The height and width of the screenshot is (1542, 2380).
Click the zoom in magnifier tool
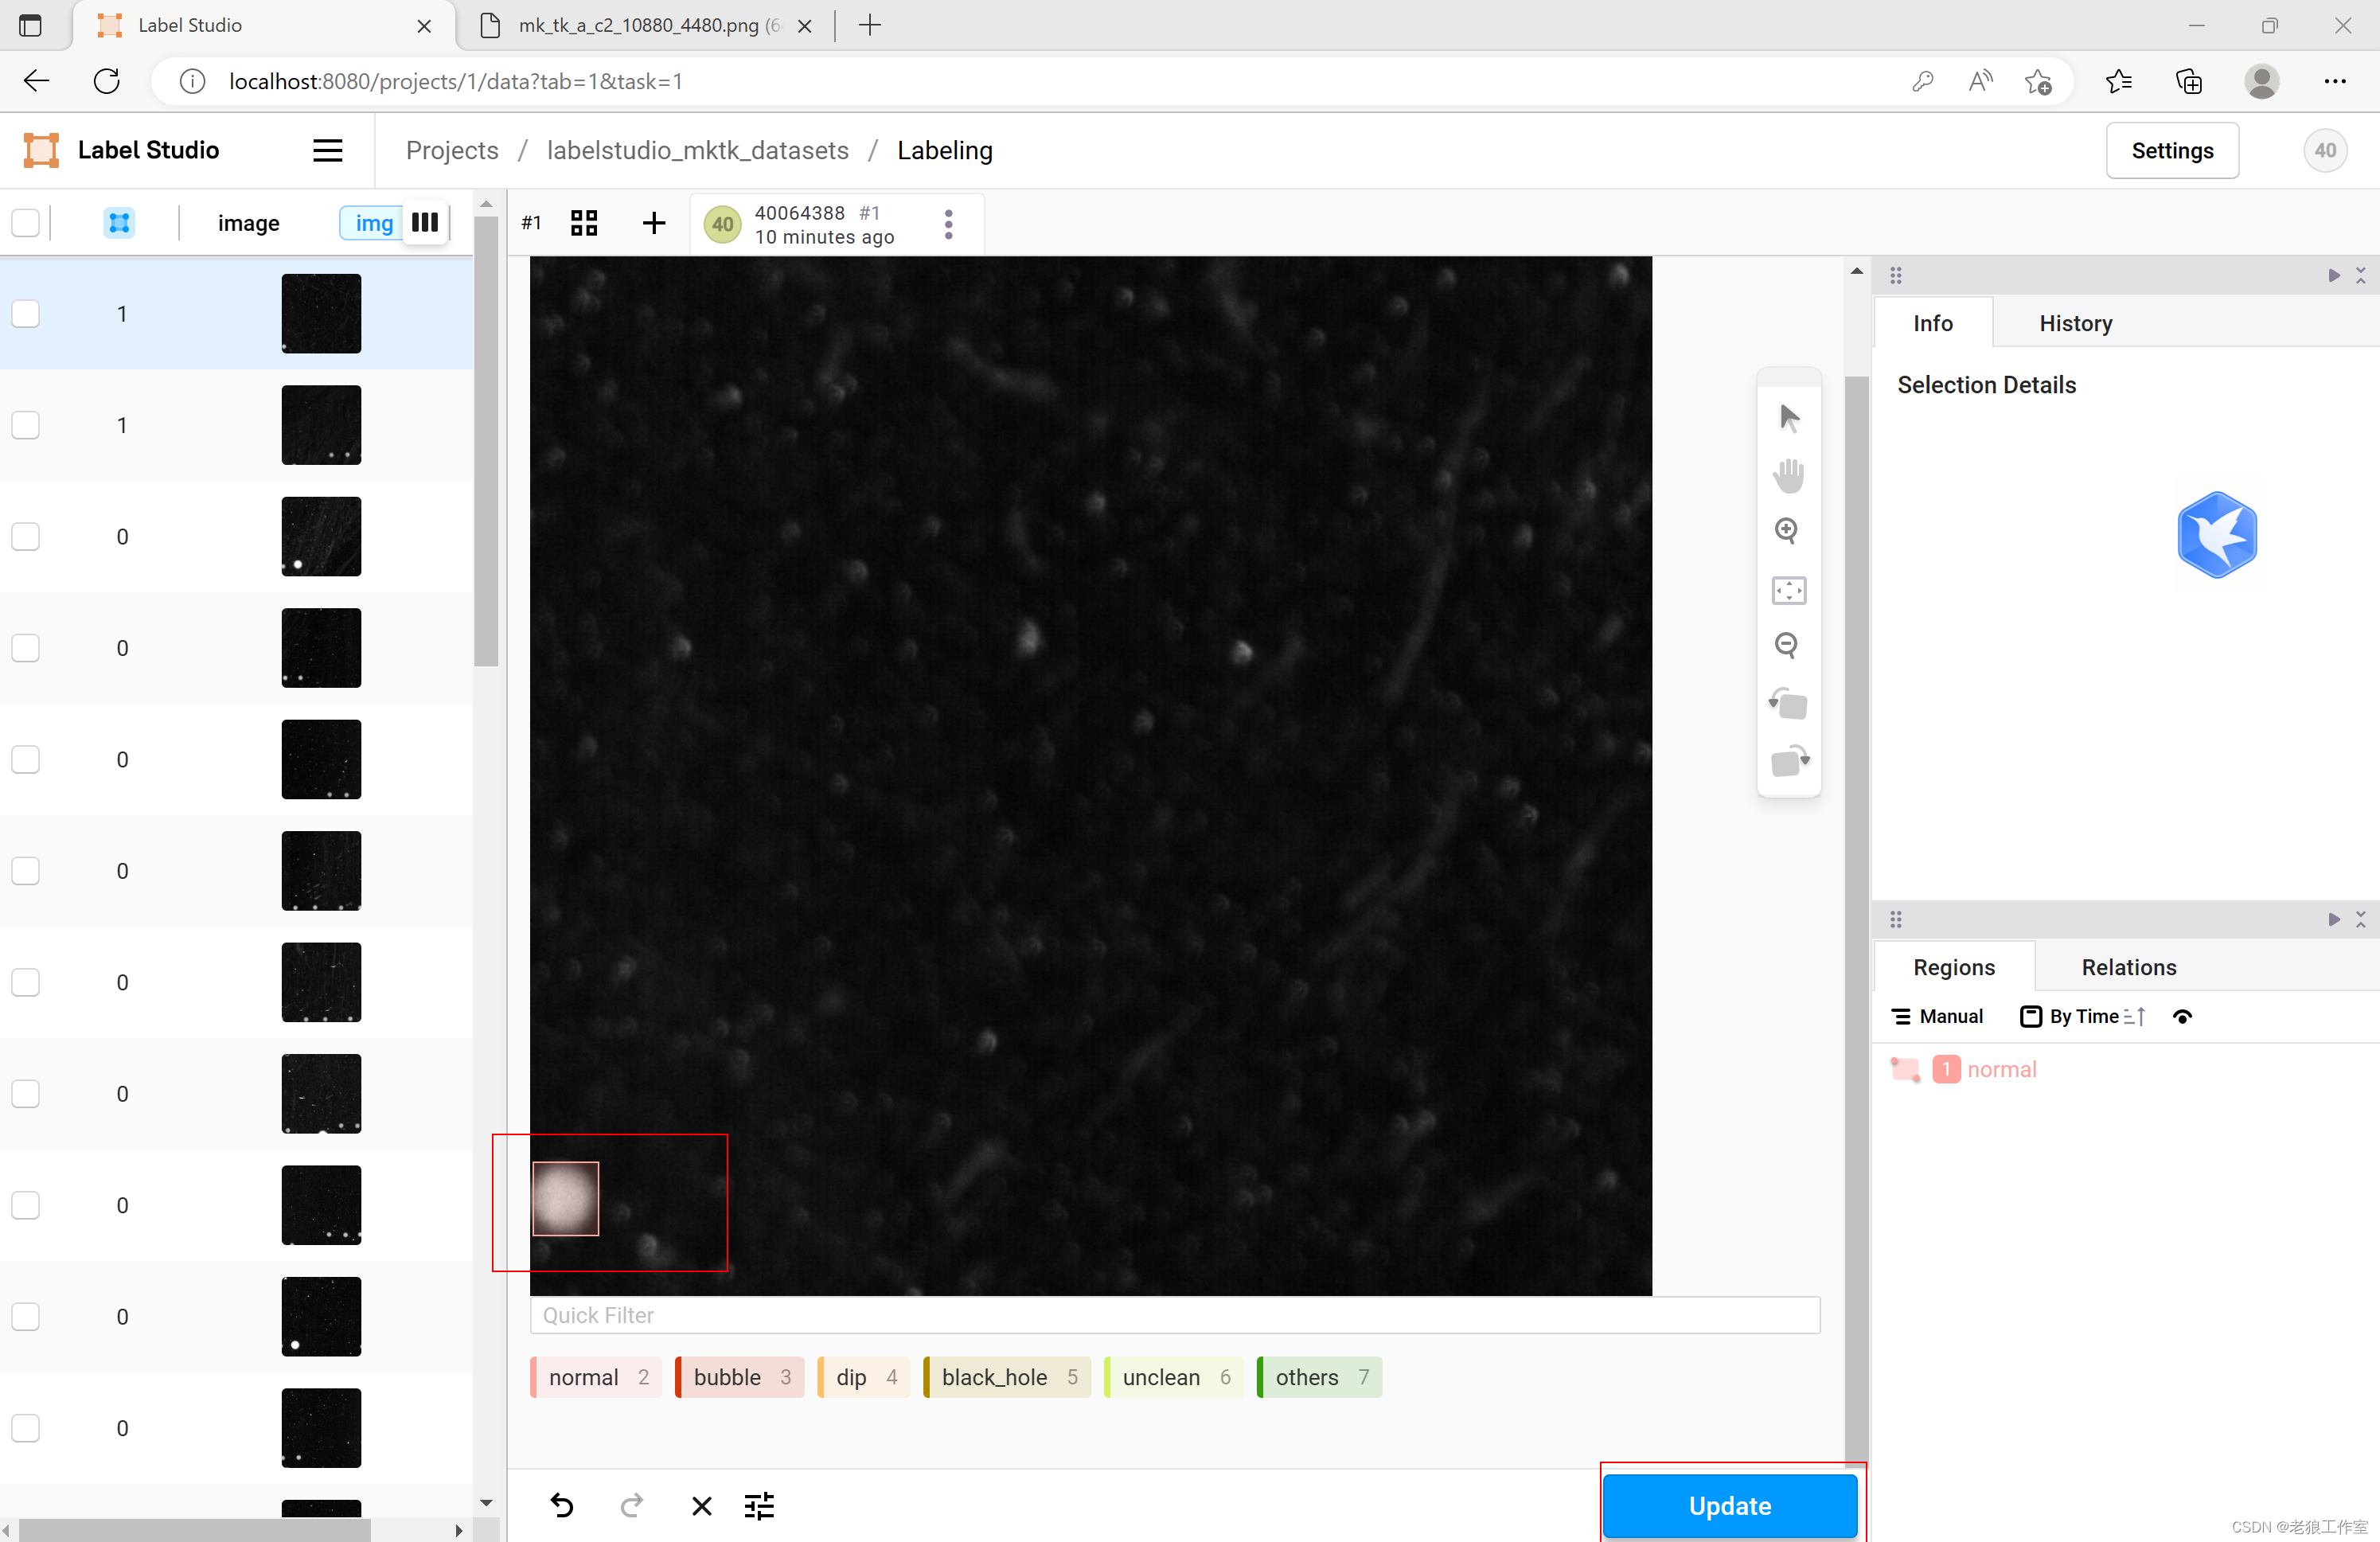tap(1787, 531)
